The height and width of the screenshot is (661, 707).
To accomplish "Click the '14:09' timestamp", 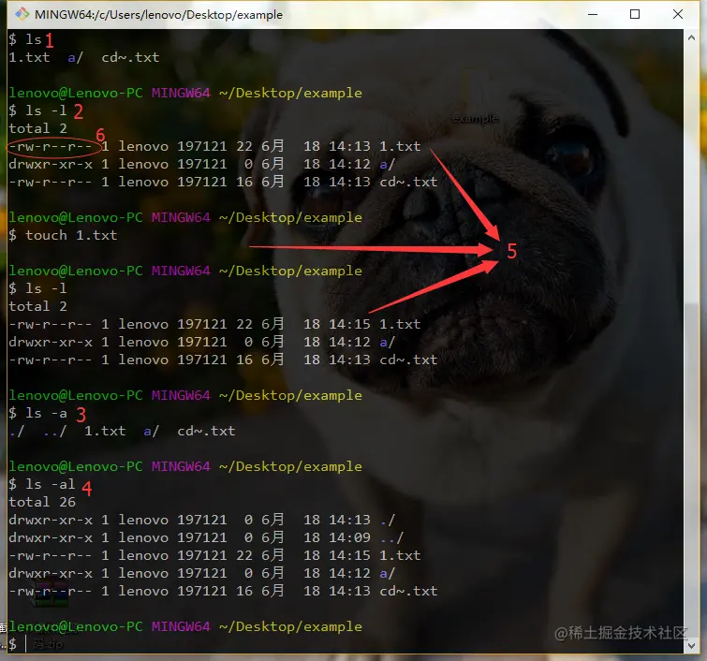I will click(349, 538).
